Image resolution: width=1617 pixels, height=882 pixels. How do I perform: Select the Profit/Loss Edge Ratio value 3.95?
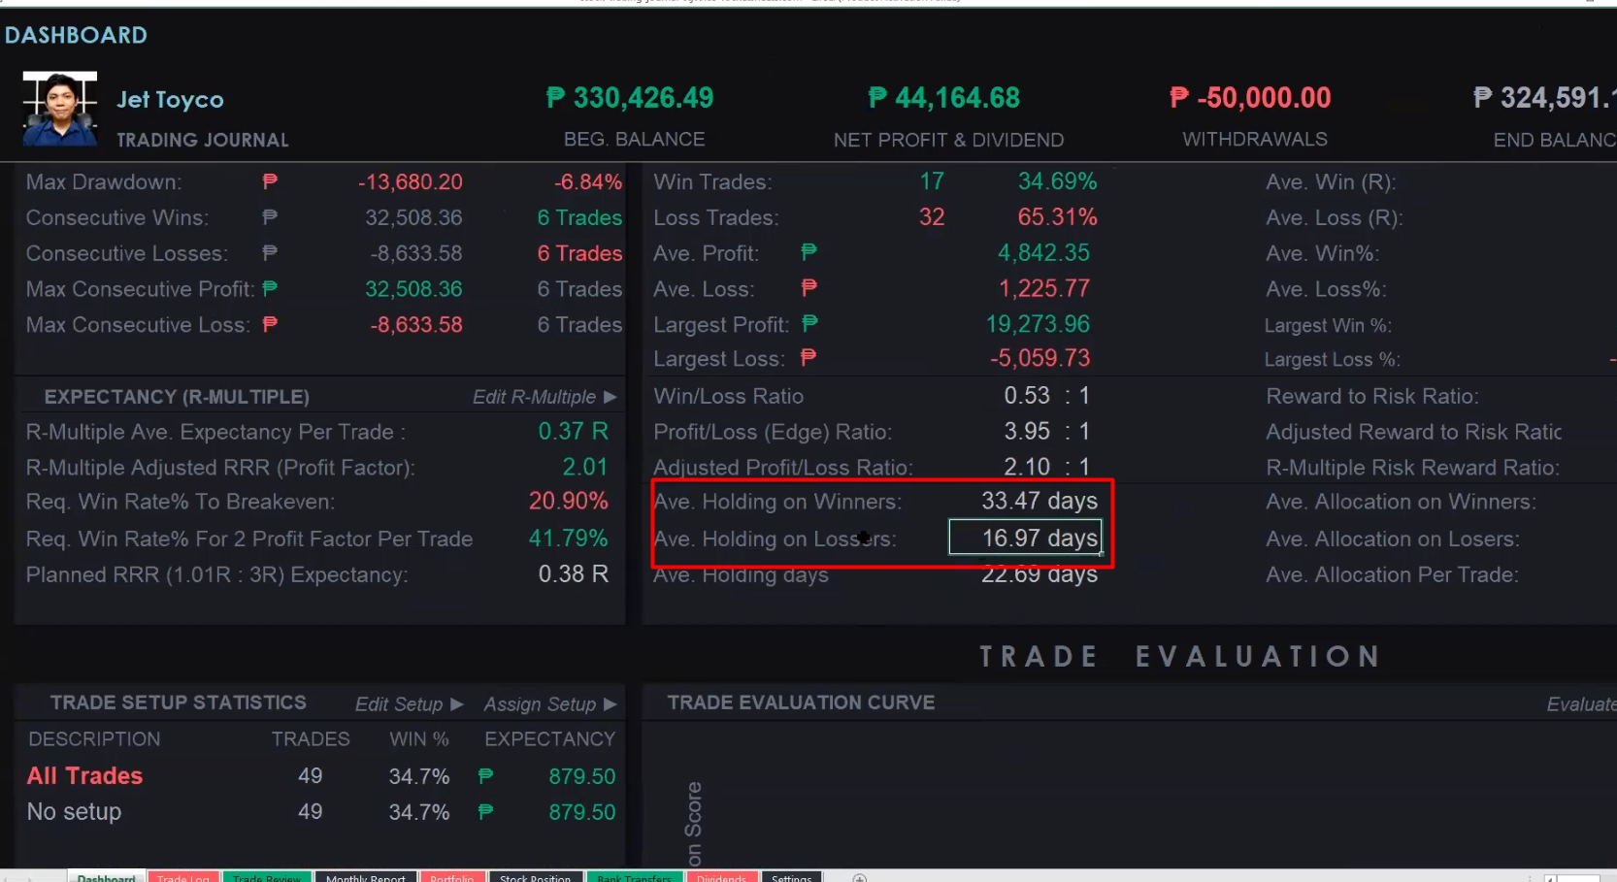click(1027, 431)
